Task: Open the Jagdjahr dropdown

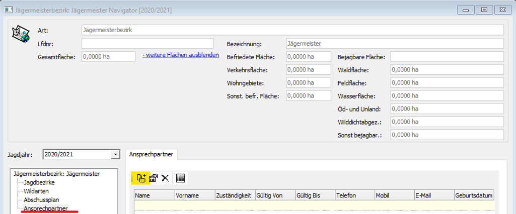Action: point(116,155)
